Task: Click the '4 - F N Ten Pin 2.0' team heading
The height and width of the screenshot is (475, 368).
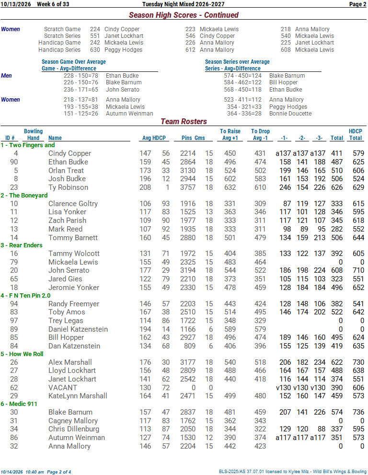Action: pos(25,296)
